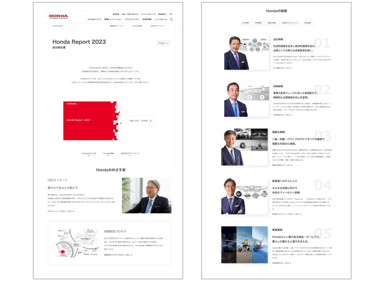Click the 事業戦略 card heading
The image size is (385, 281).
click(277, 230)
